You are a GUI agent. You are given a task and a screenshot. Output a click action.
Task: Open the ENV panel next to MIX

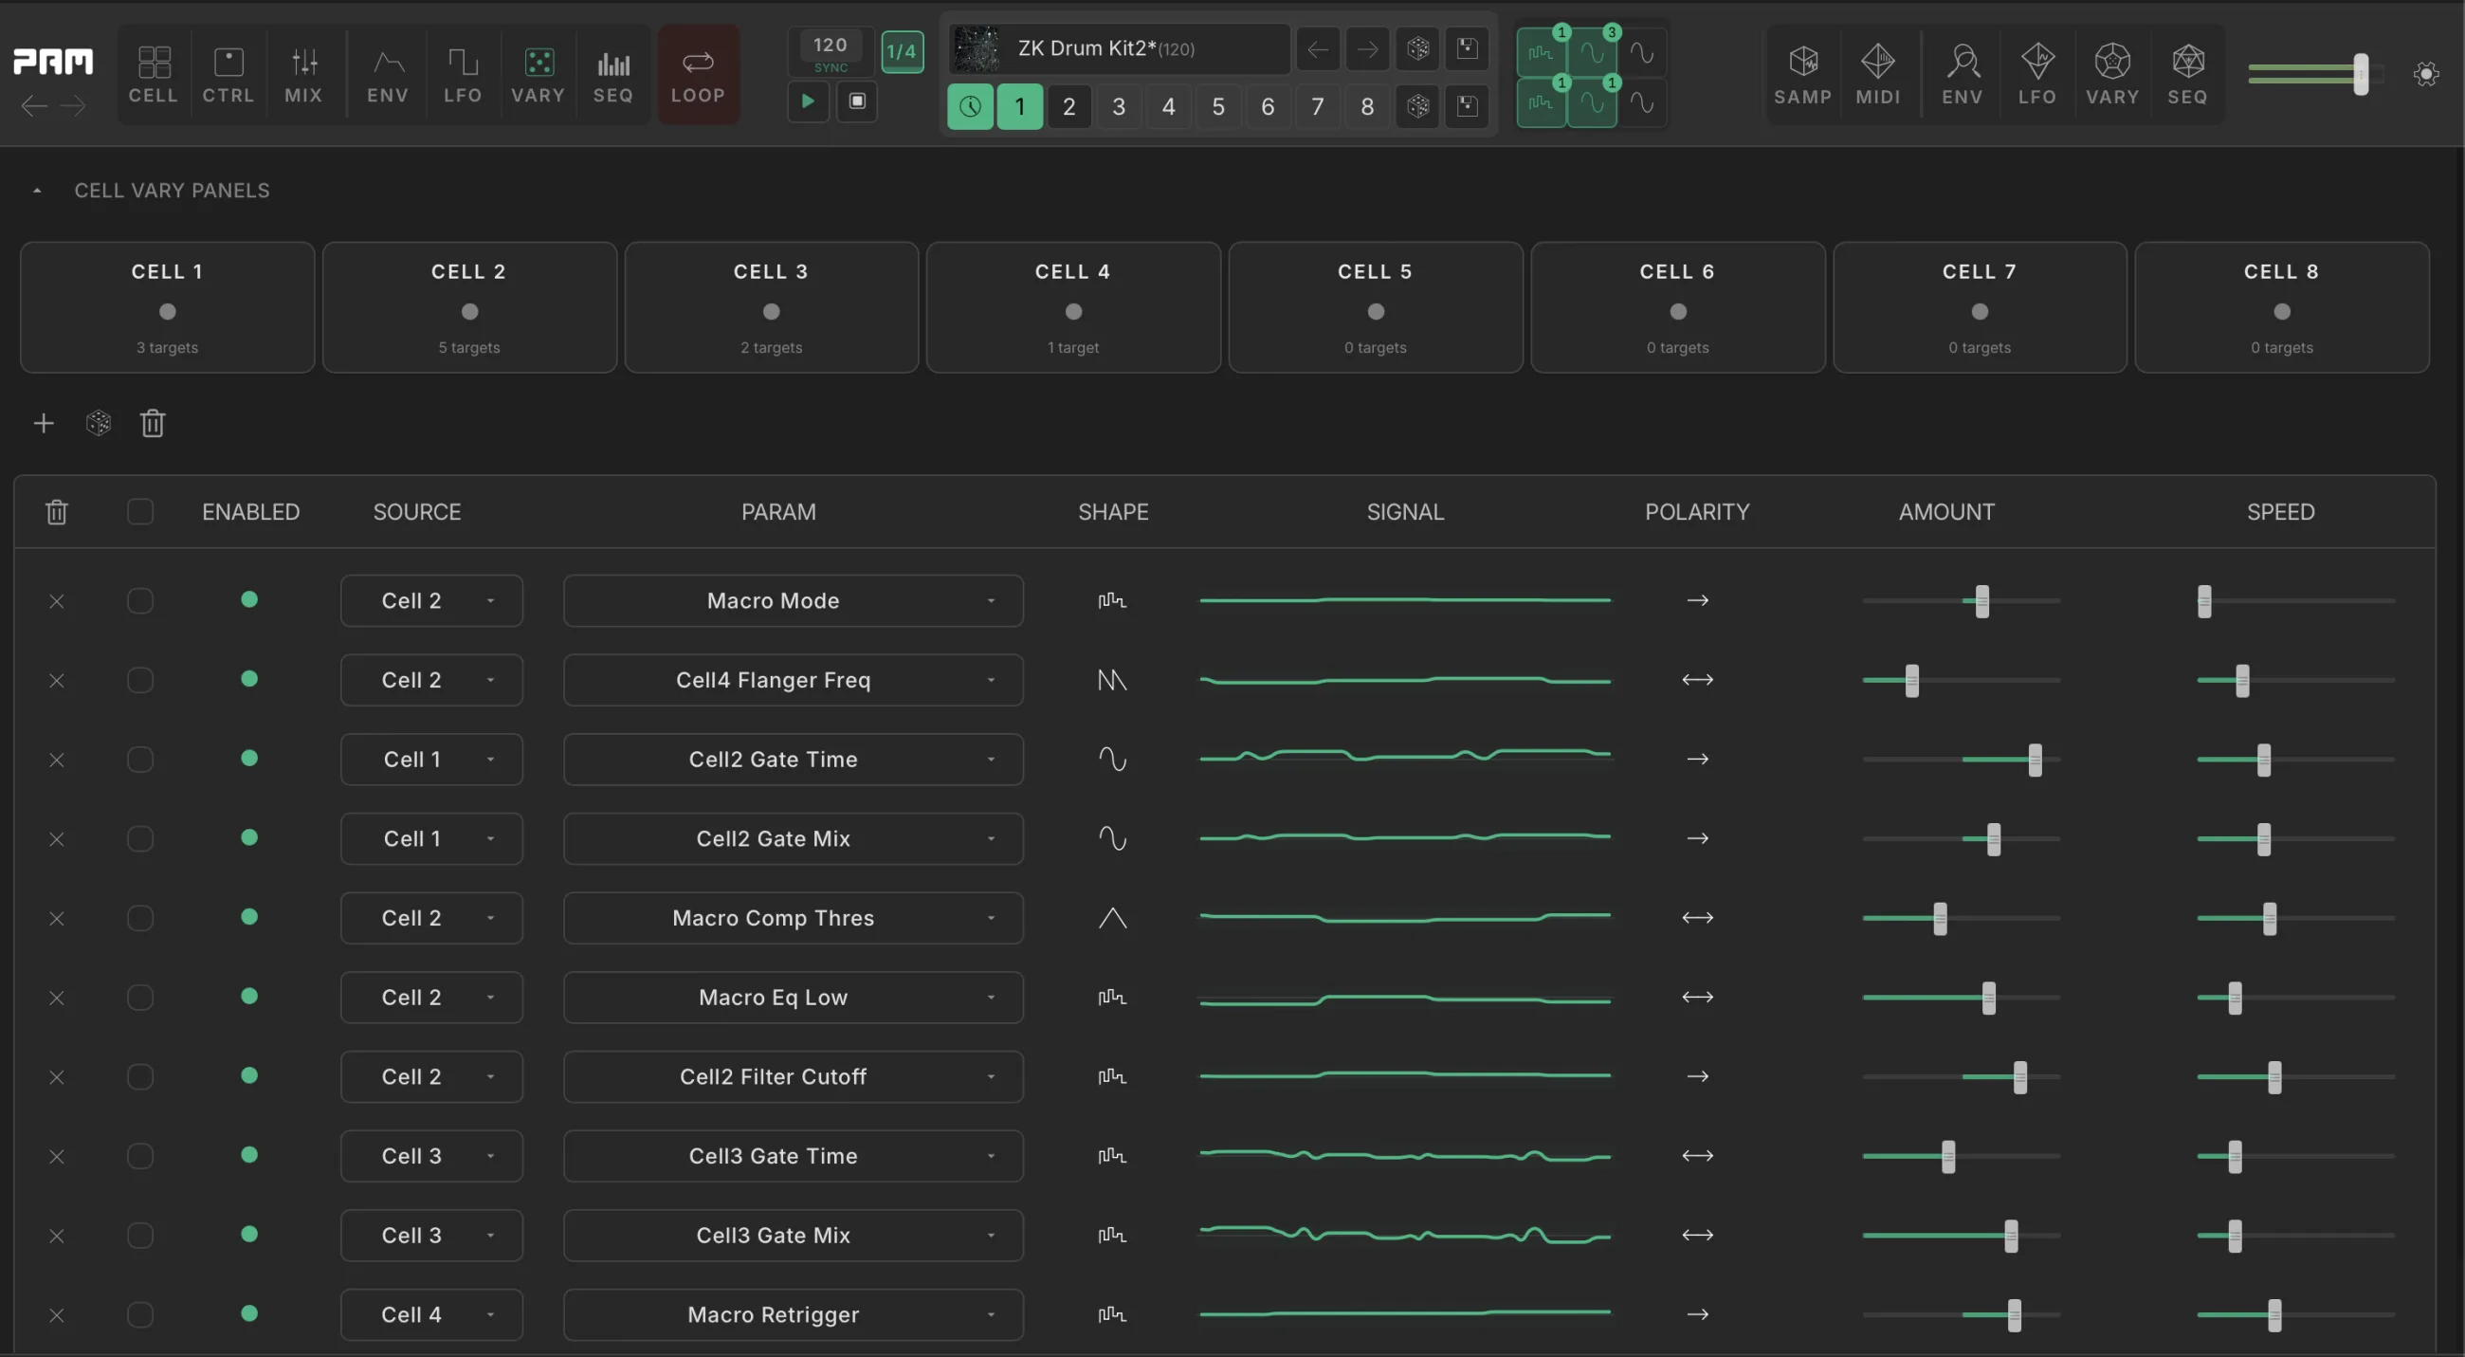pyautogui.click(x=388, y=75)
